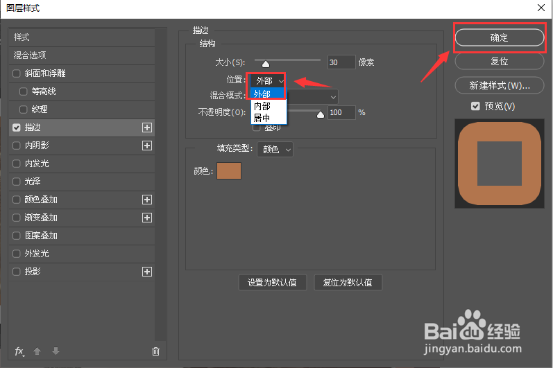Open the stroke 颜色 swatch picker
Viewport: 553px width, 368px height.
pyautogui.click(x=229, y=170)
